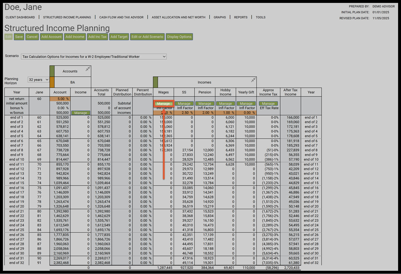Click Add Income
This screenshot has width=401, height=274.
point(75,37)
